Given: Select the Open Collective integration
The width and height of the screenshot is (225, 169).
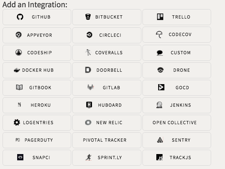Looking at the screenshot, I should pos(177,123).
